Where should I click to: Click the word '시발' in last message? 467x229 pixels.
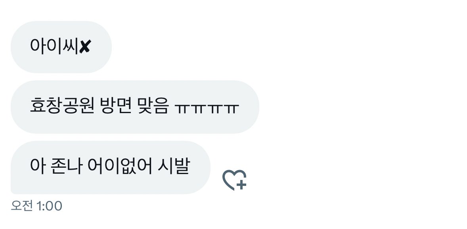click(x=173, y=167)
